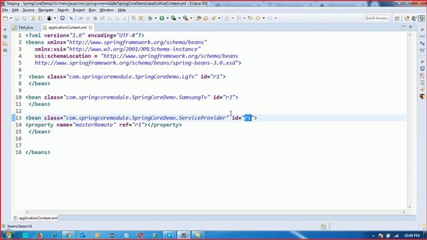This screenshot has height=240, width=427.
Task: Open the Edit menu
Action: (x=15, y=10)
